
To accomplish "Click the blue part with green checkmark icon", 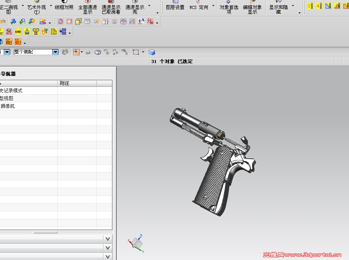I will coord(13,21).
